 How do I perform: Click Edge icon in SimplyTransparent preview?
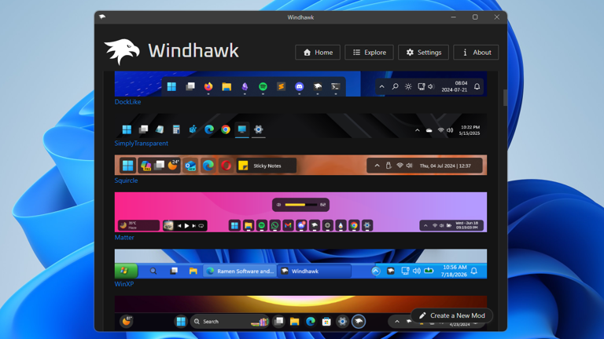pos(209,129)
